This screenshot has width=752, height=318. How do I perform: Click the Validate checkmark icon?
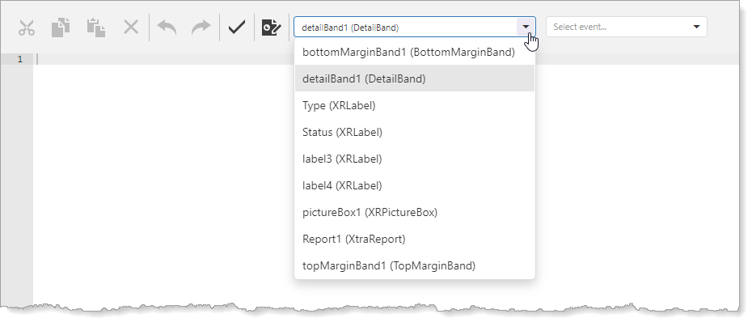237,28
